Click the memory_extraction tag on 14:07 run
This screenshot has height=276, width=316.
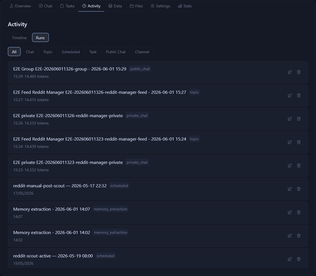(110, 209)
